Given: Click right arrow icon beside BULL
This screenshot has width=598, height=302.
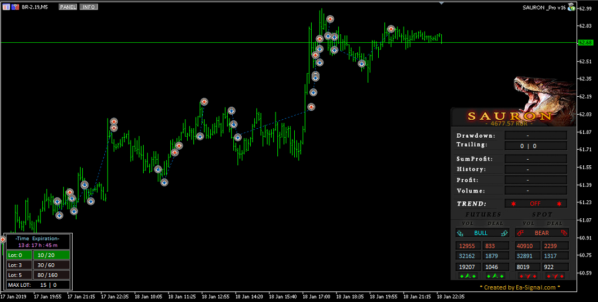Looking at the screenshot, I should click(504, 233).
